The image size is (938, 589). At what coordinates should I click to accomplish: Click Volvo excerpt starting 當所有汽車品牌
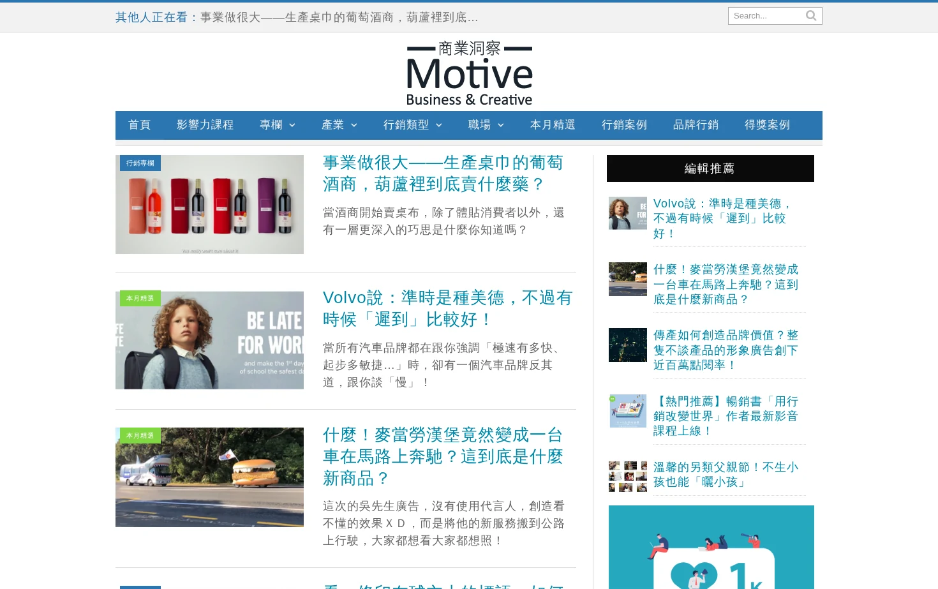(443, 365)
